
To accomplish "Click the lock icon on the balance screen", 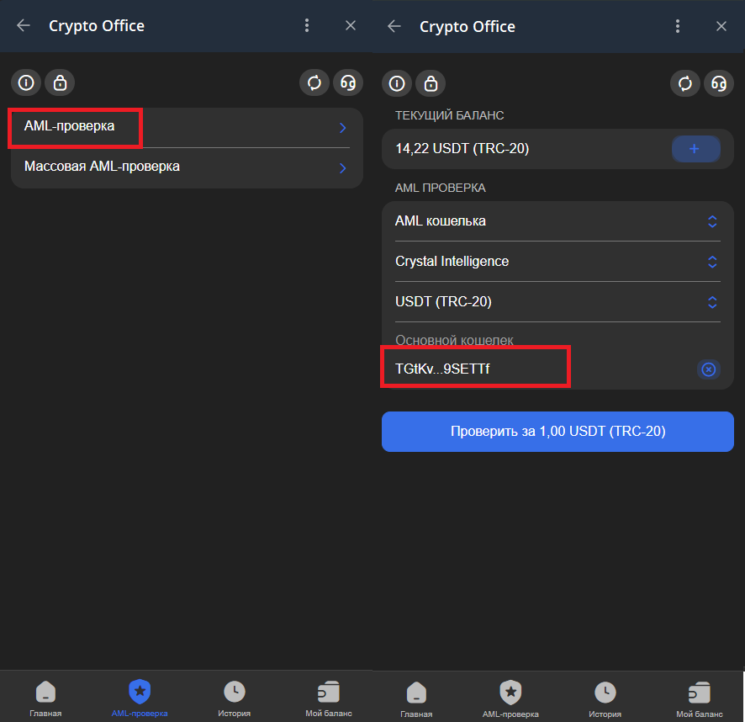I will click(431, 83).
